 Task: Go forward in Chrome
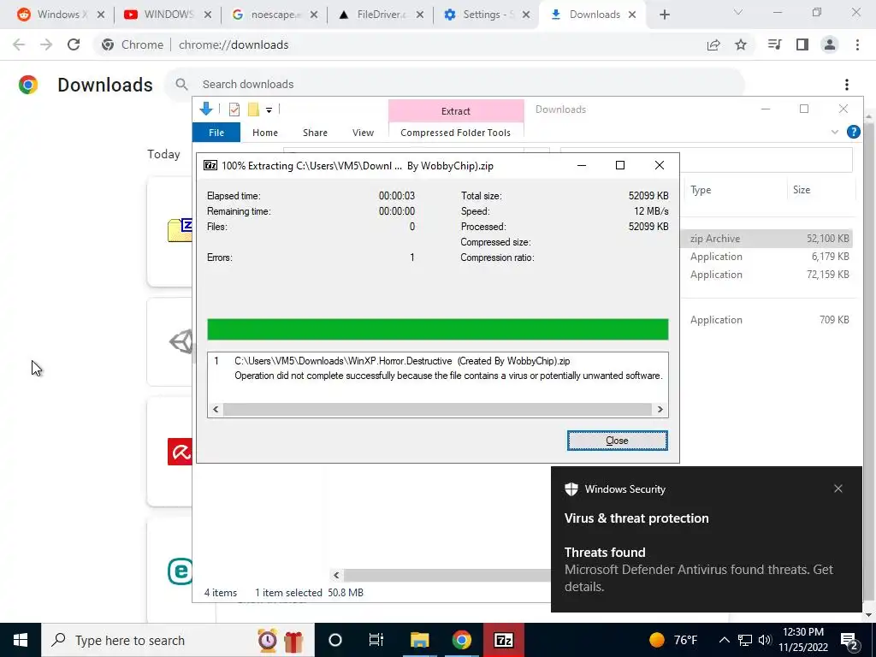click(x=46, y=44)
